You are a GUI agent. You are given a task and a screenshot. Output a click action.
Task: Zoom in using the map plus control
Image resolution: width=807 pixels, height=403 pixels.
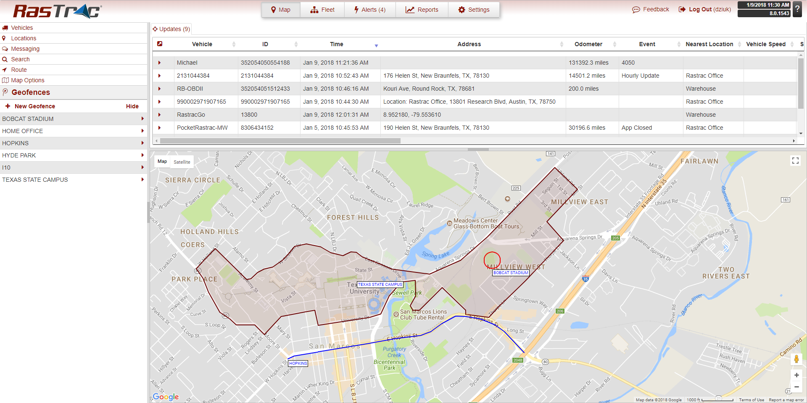pyautogui.click(x=796, y=375)
